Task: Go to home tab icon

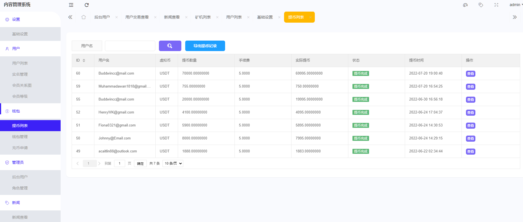Action: [x=83, y=17]
